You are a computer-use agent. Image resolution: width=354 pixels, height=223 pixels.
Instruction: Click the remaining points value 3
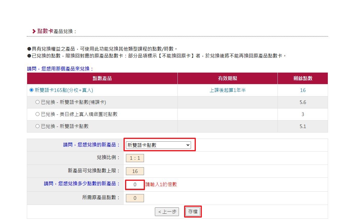pos(303,114)
